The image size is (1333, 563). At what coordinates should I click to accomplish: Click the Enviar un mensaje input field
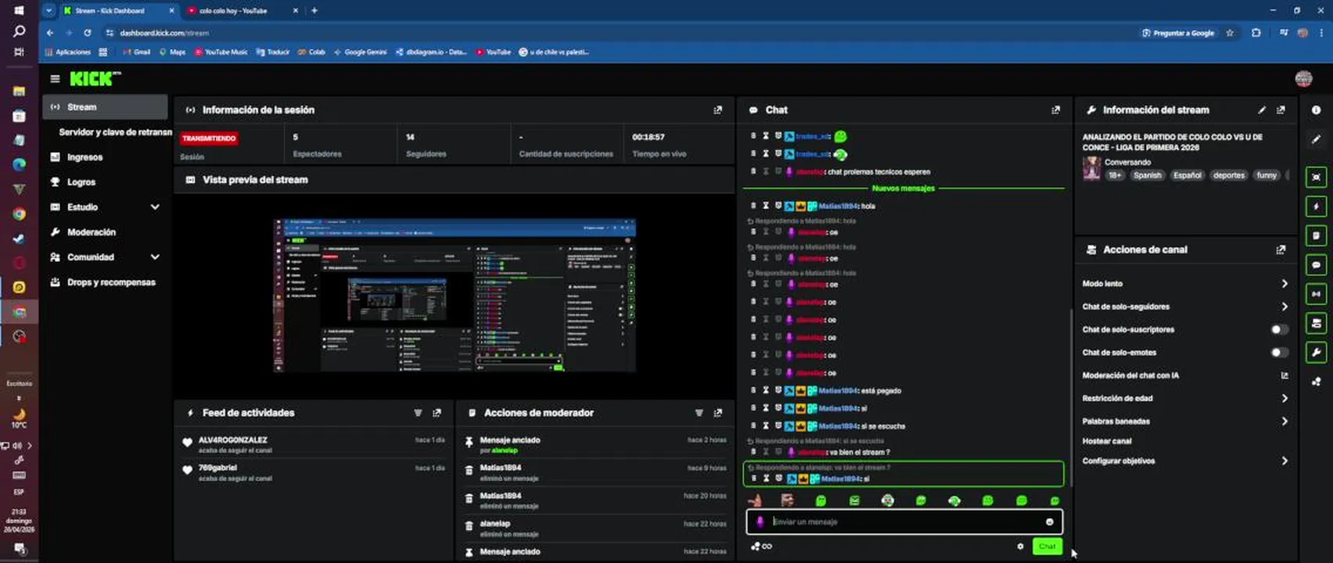[904, 522]
